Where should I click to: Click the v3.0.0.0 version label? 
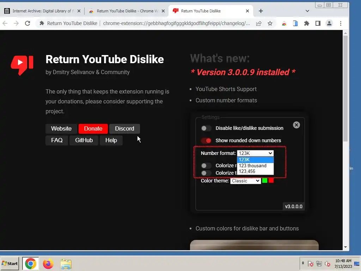(294, 206)
